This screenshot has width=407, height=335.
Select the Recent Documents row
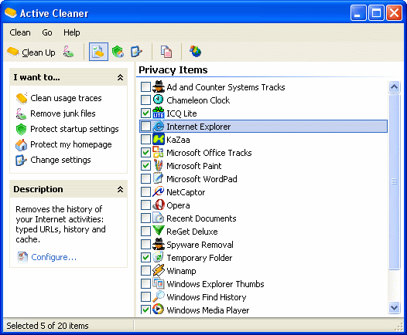click(263, 218)
